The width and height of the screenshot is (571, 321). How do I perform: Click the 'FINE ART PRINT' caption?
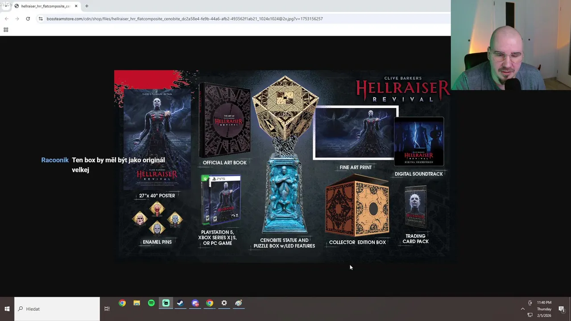(x=356, y=168)
